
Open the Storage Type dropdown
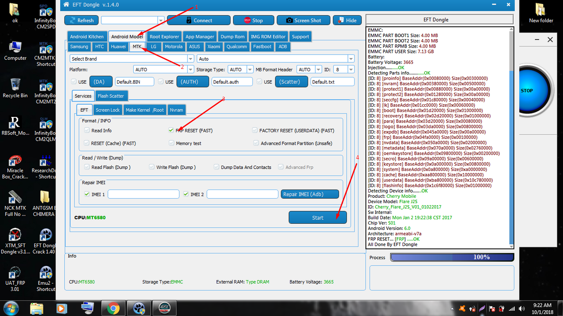click(241, 69)
